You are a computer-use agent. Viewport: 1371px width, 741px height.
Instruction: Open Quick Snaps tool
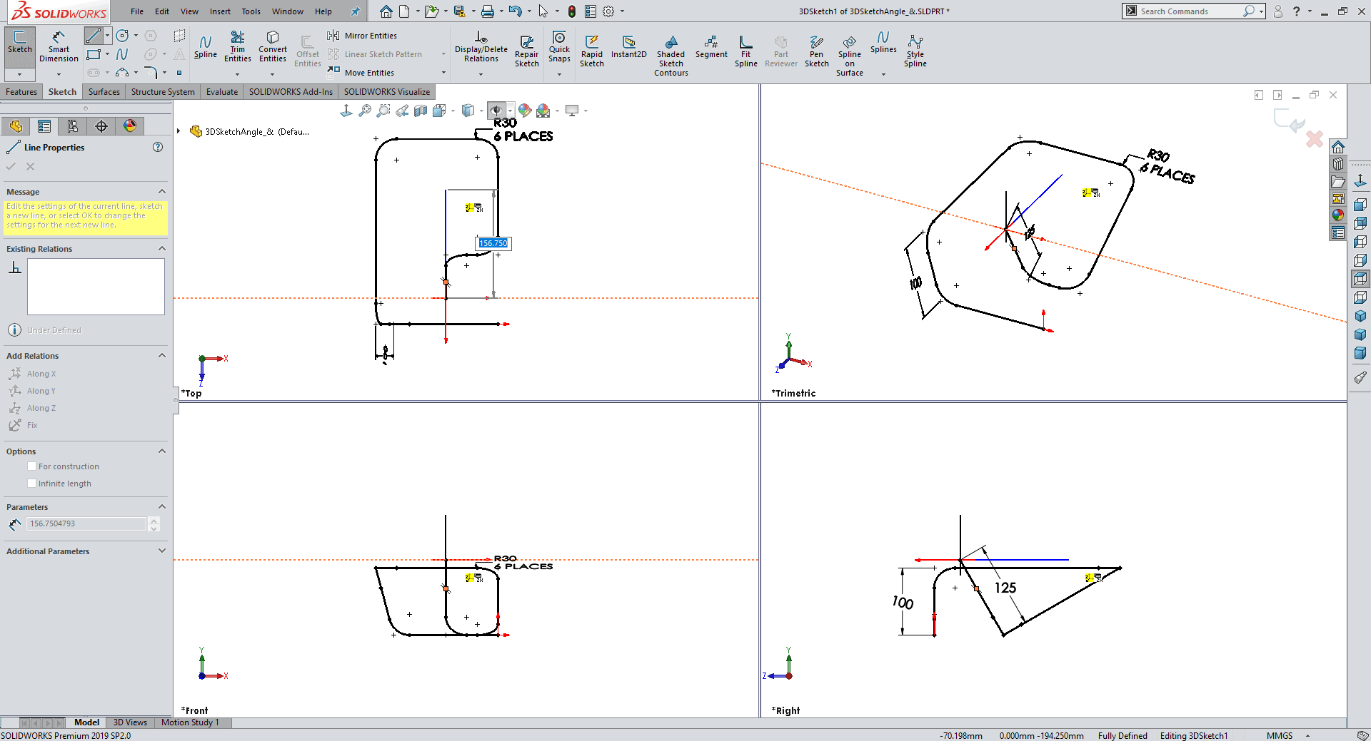[x=559, y=47]
